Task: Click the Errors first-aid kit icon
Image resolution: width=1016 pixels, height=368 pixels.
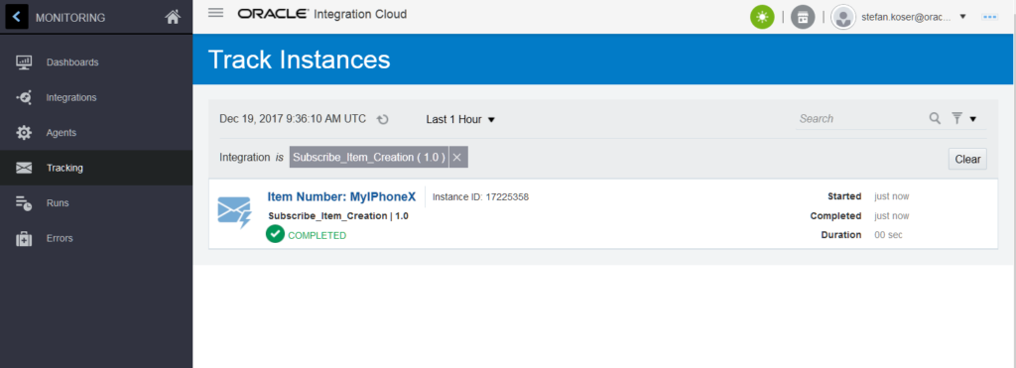Action: click(x=24, y=238)
